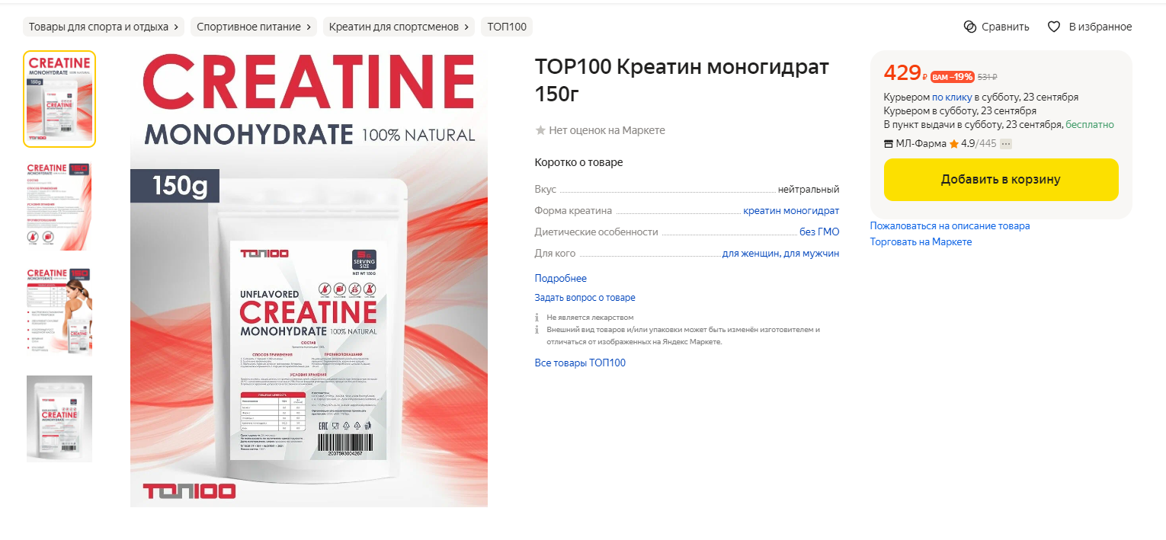Open the Креатин для спортсменов breadcrumb

[399, 27]
